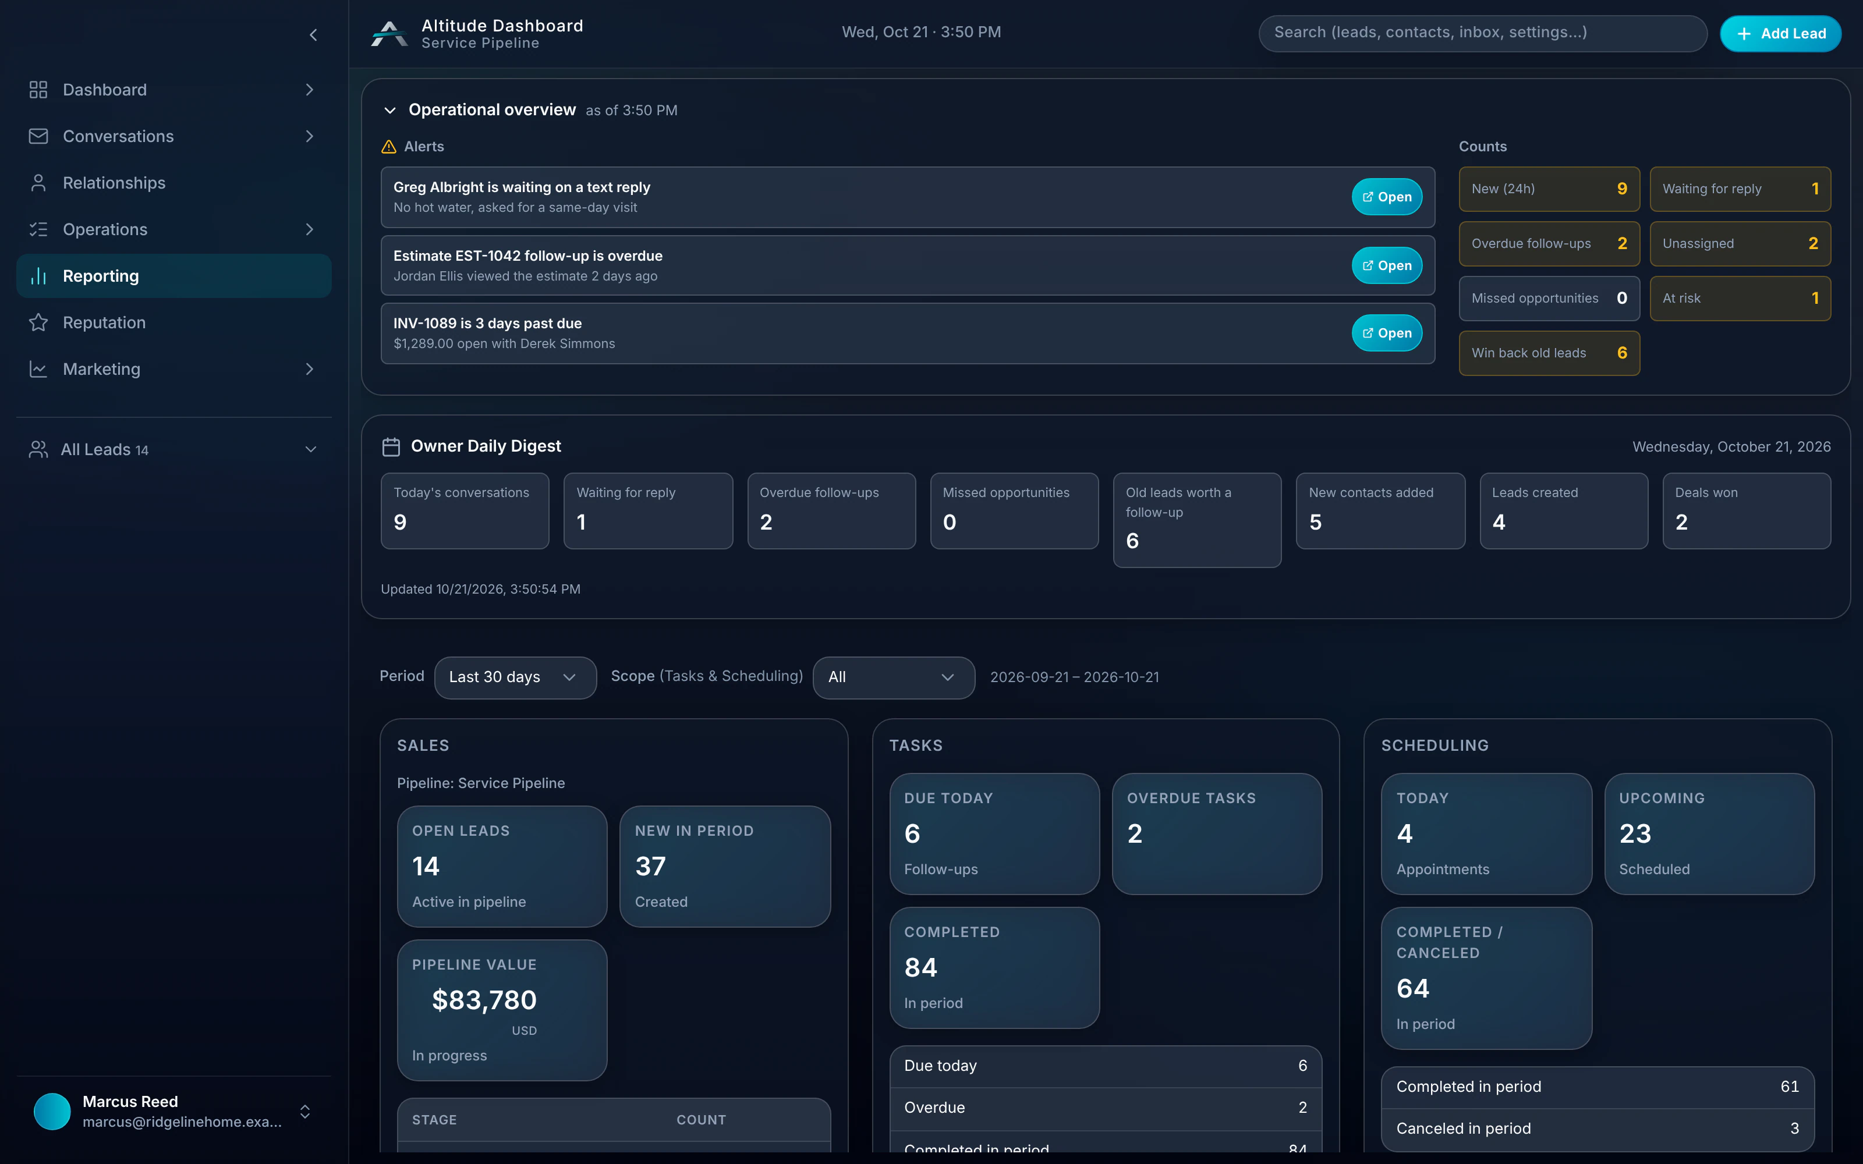
Task: Click the Overdue Tasks card
Action: tap(1216, 834)
